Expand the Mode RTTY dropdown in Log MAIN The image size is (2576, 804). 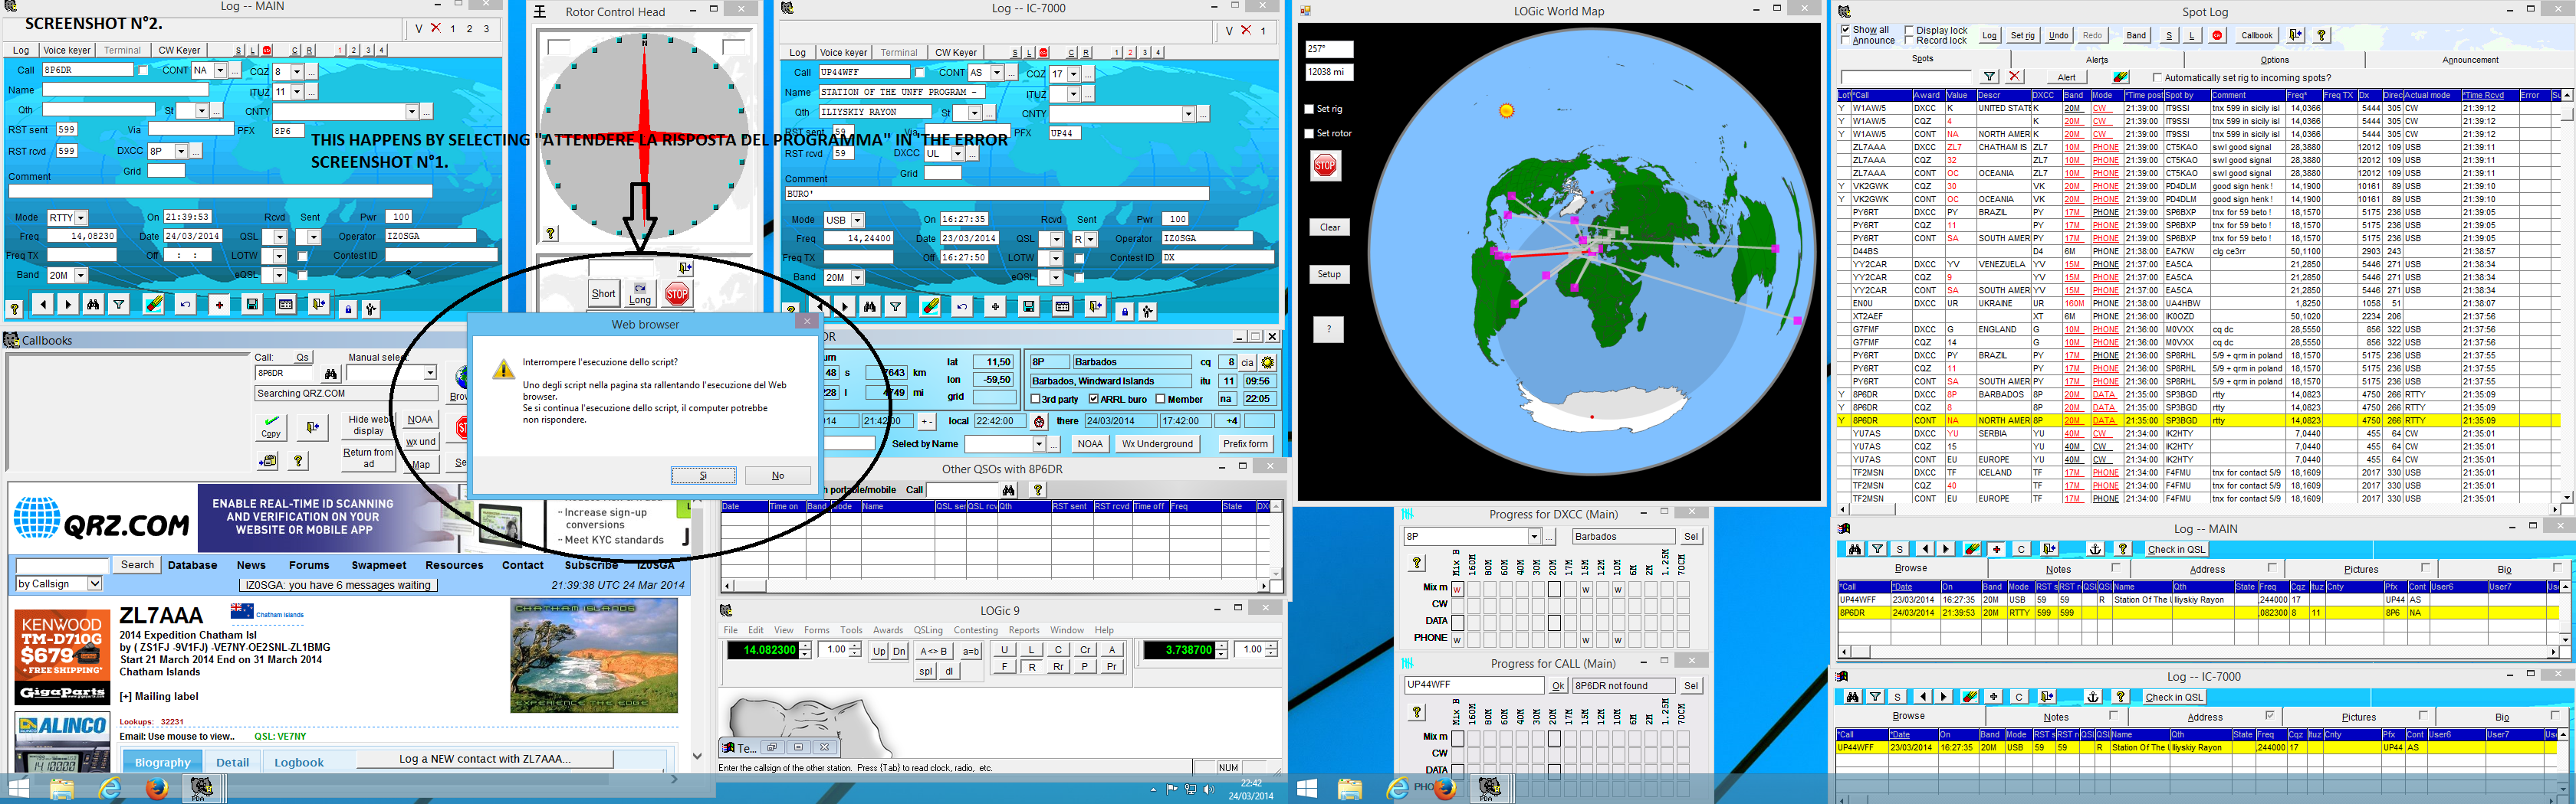[x=81, y=217]
